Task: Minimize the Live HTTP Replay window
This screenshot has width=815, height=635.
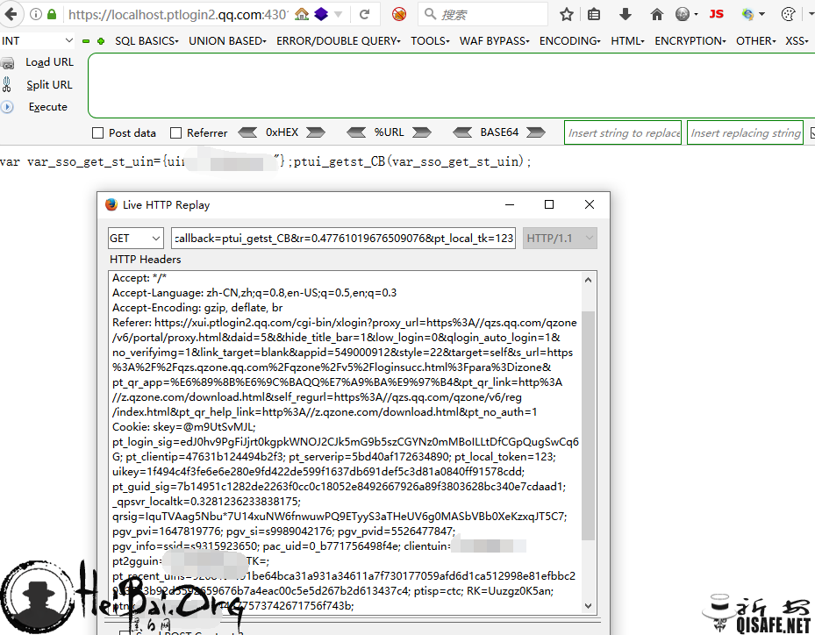Action: 510,204
